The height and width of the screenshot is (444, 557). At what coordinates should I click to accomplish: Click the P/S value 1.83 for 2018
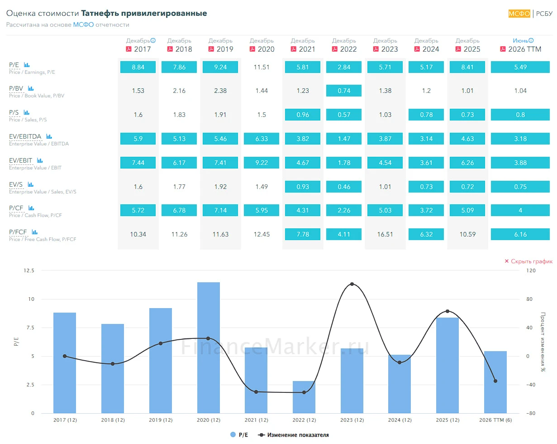pyautogui.click(x=179, y=115)
